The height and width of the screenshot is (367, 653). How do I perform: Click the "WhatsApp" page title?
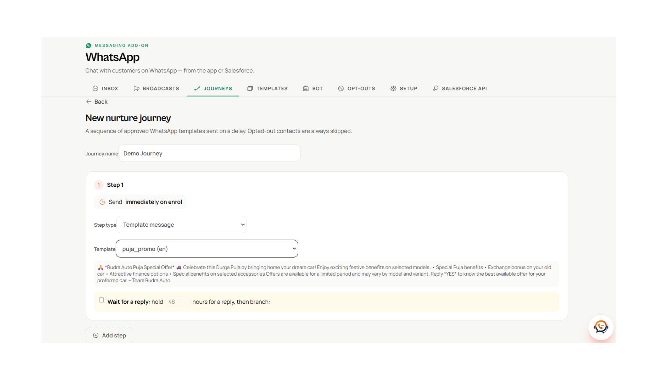(x=113, y=57)
